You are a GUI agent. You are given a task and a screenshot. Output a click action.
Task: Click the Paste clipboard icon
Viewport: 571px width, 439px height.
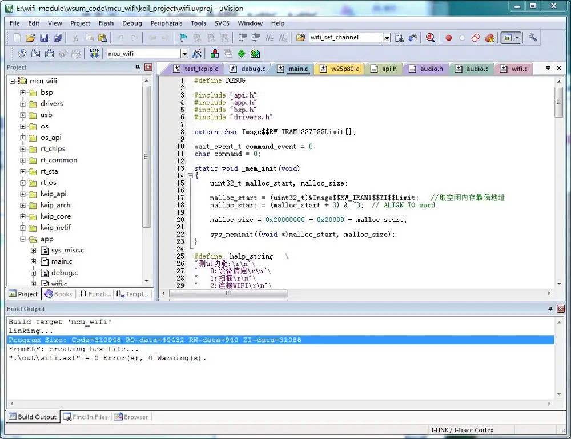coord(103,38)
